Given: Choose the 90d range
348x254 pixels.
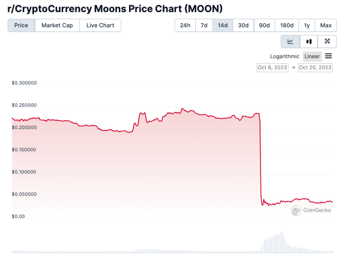Looking at the screenshot, I should [x=264, y=25].
